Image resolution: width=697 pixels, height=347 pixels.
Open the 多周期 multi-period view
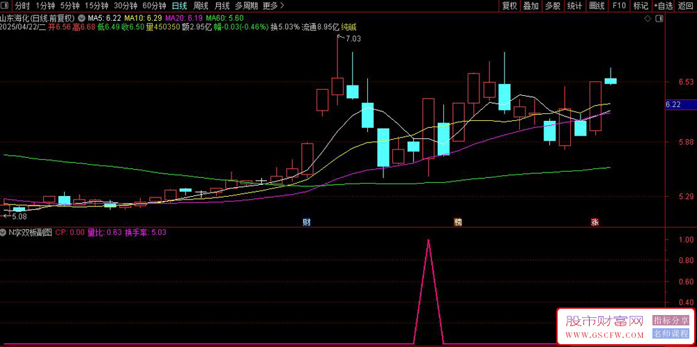tap(246, 6)
